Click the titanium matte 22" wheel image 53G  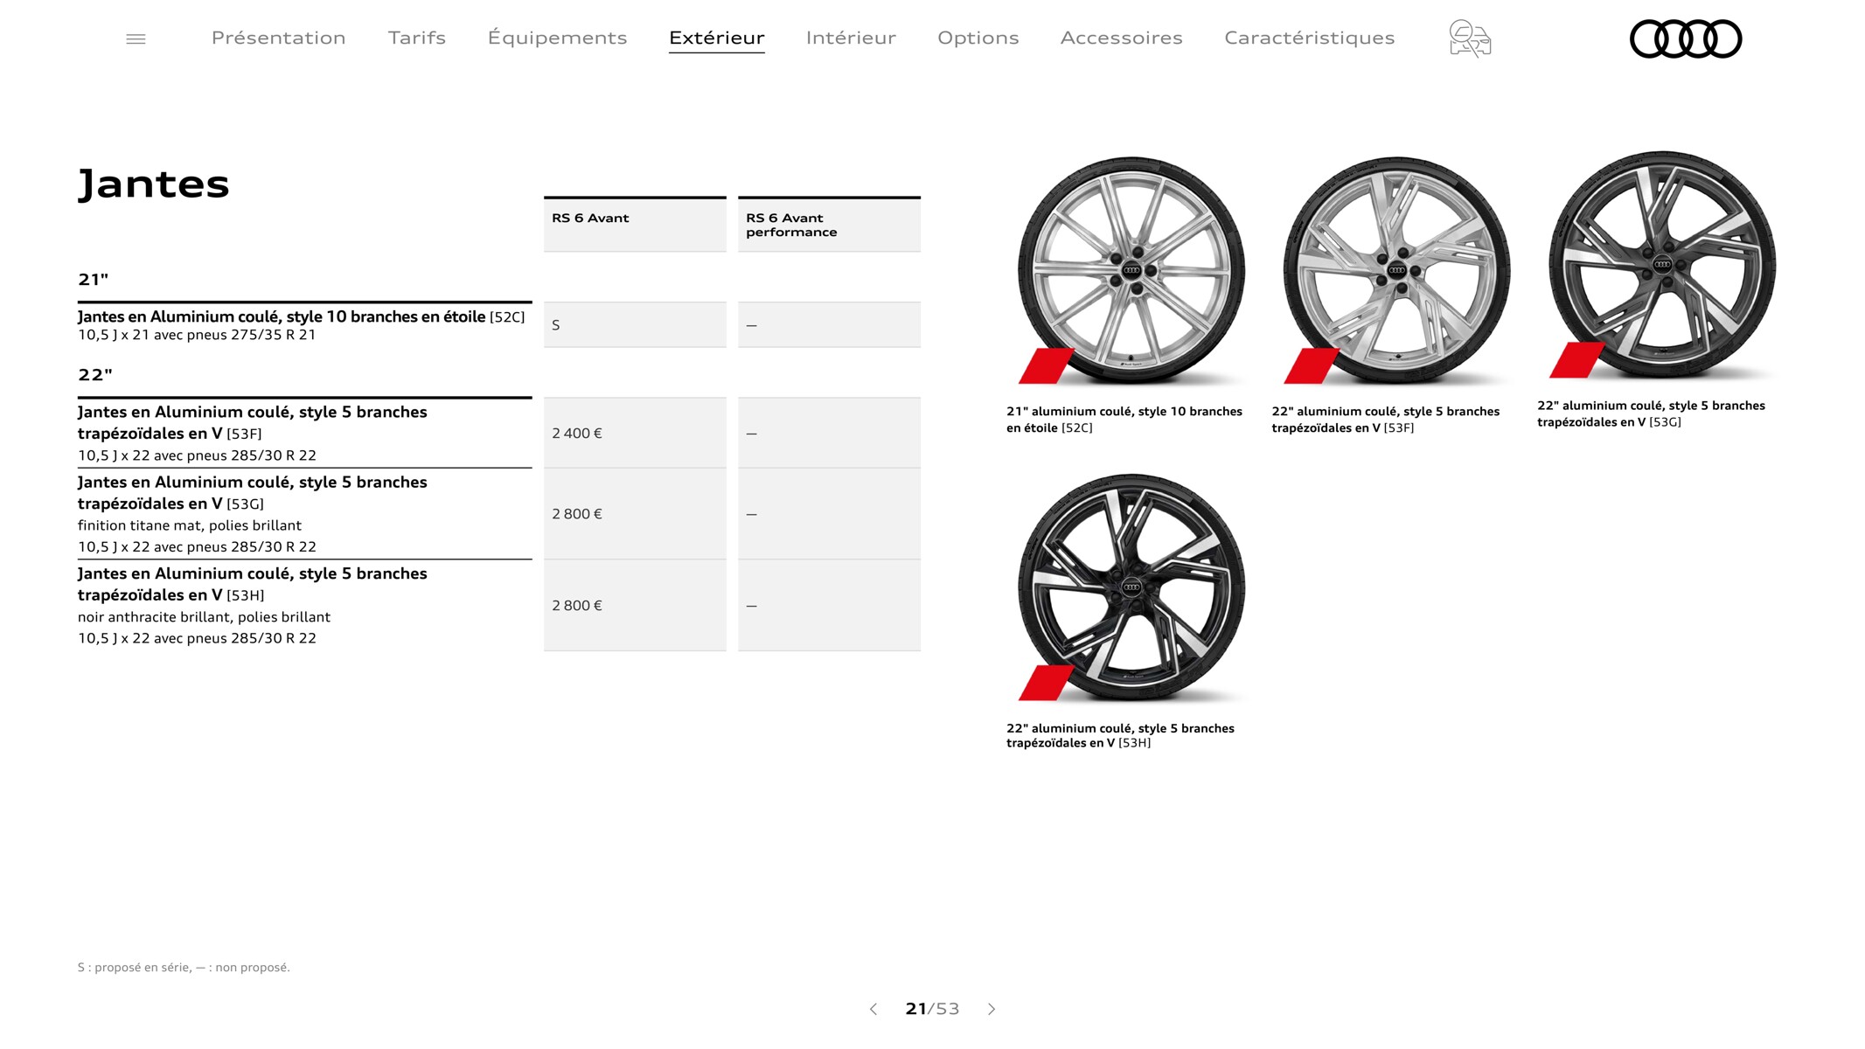(1662, 265)
